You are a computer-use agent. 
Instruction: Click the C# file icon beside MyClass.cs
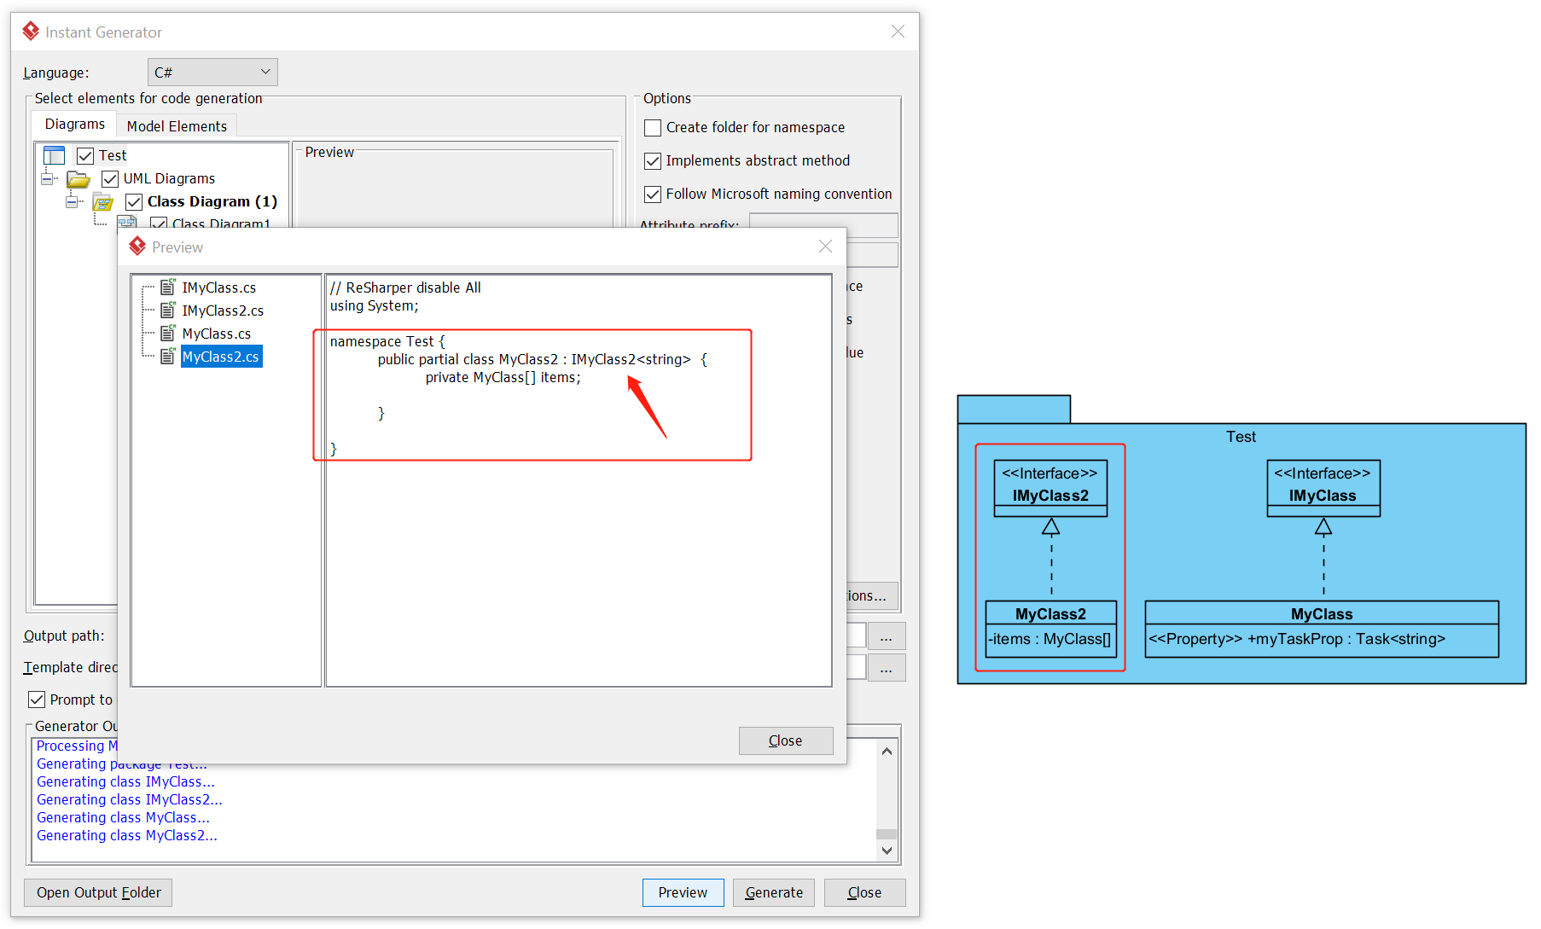[x=167, y=334]
